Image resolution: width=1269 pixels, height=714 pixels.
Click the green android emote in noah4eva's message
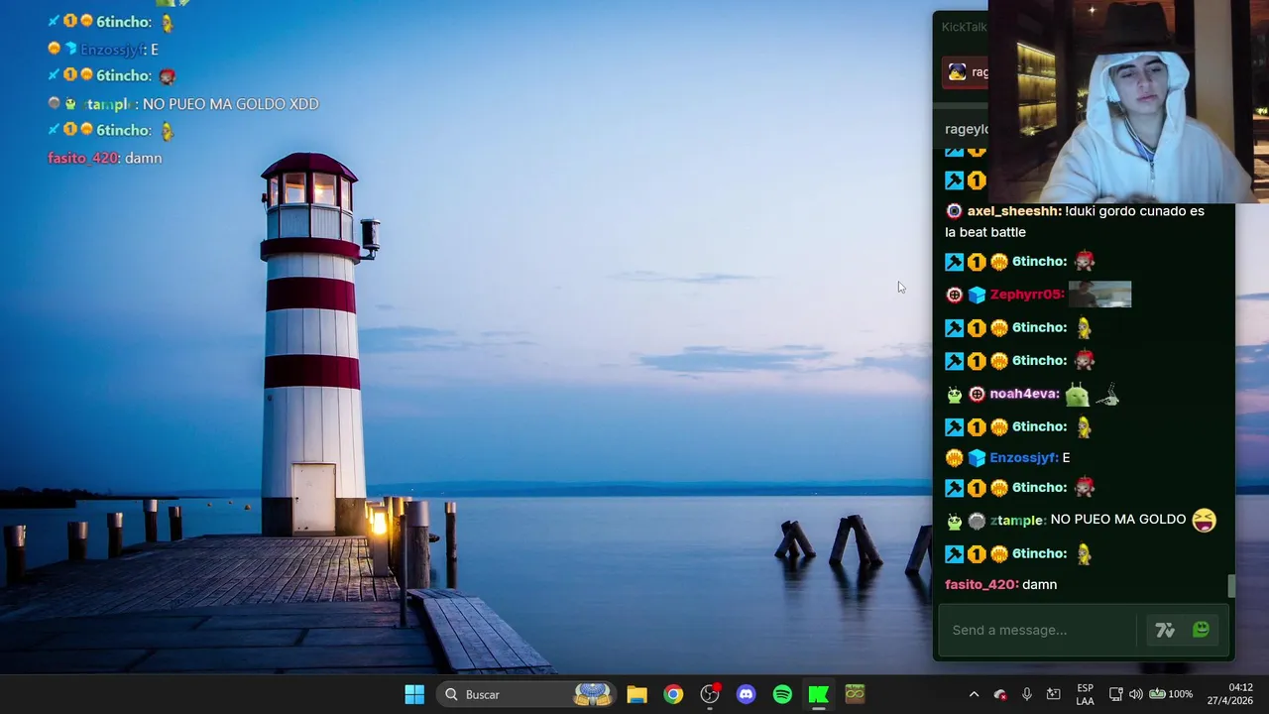tap(1077, 395)
